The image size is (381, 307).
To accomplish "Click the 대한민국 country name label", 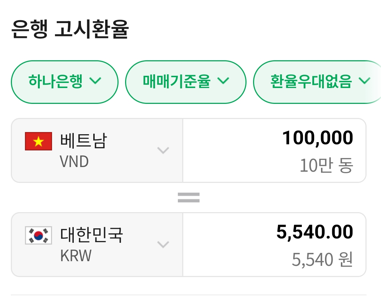I will (91, 235).
